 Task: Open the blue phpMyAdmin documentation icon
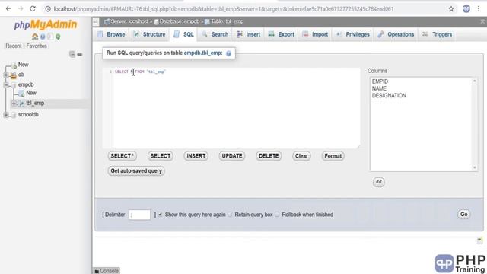click(43, 37)
